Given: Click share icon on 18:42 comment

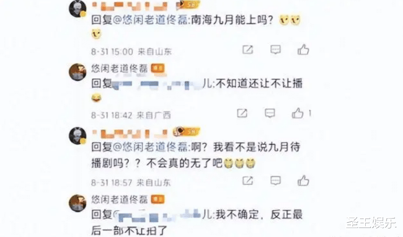Looking at the screenshot, I should pyautogui.click(x=242, y=113).
